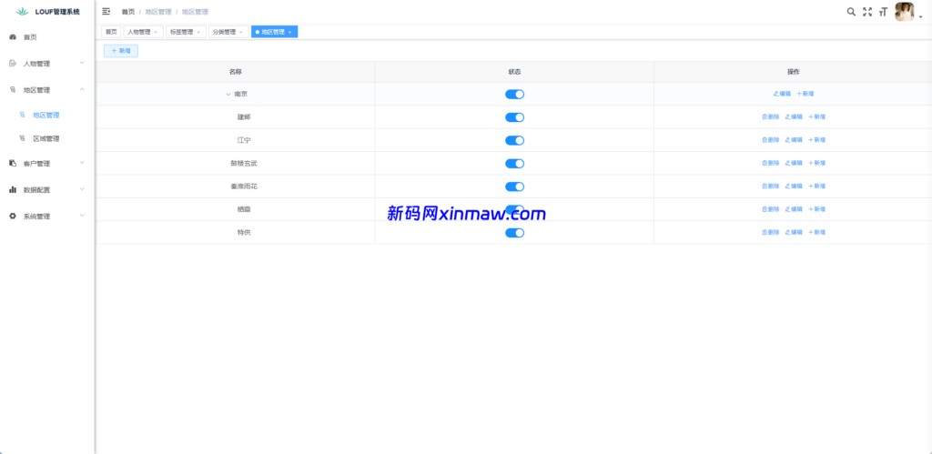This screenshot has height=454, width=932.
Task: Delete the 特供 row
Action: (x=770, y=233)
